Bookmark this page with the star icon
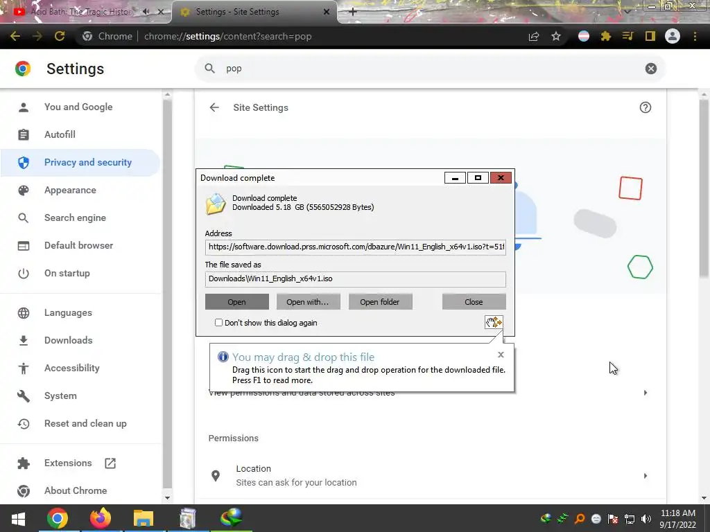Screen dimensions: 710x532 (x=556, y=36)
